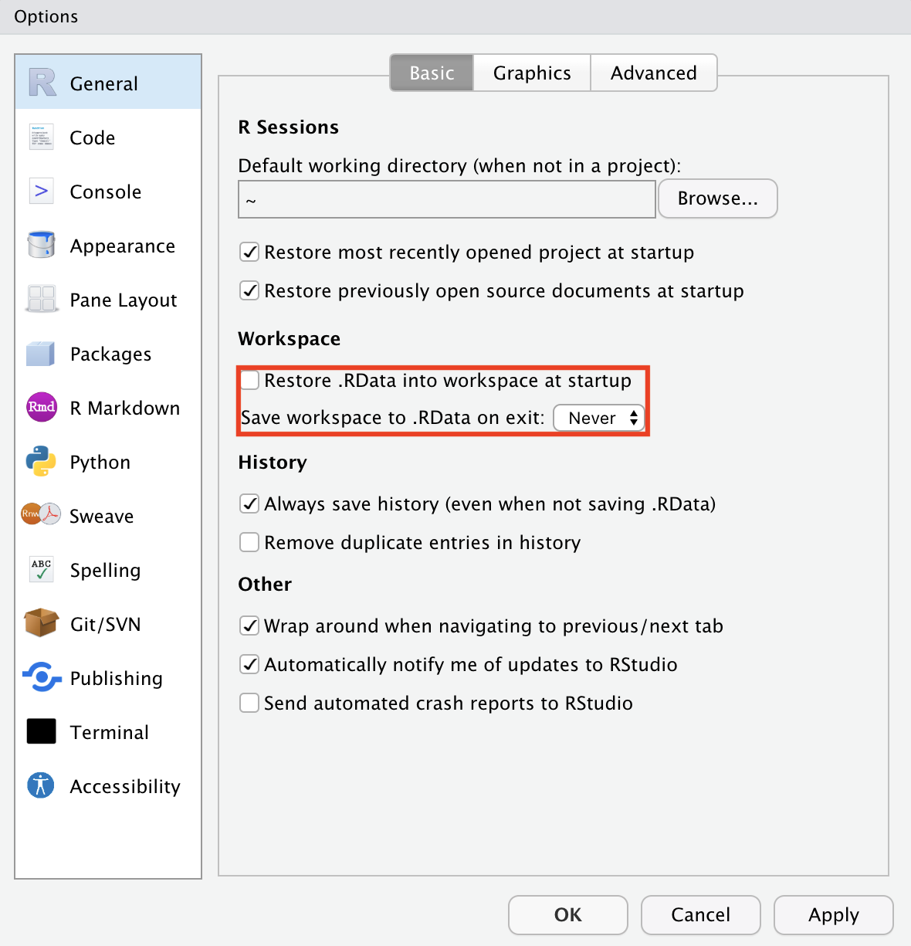Screen dimensions: 911x946
Task: Toggle Wrap around when navigating tabs
Action: click(249, 626)
